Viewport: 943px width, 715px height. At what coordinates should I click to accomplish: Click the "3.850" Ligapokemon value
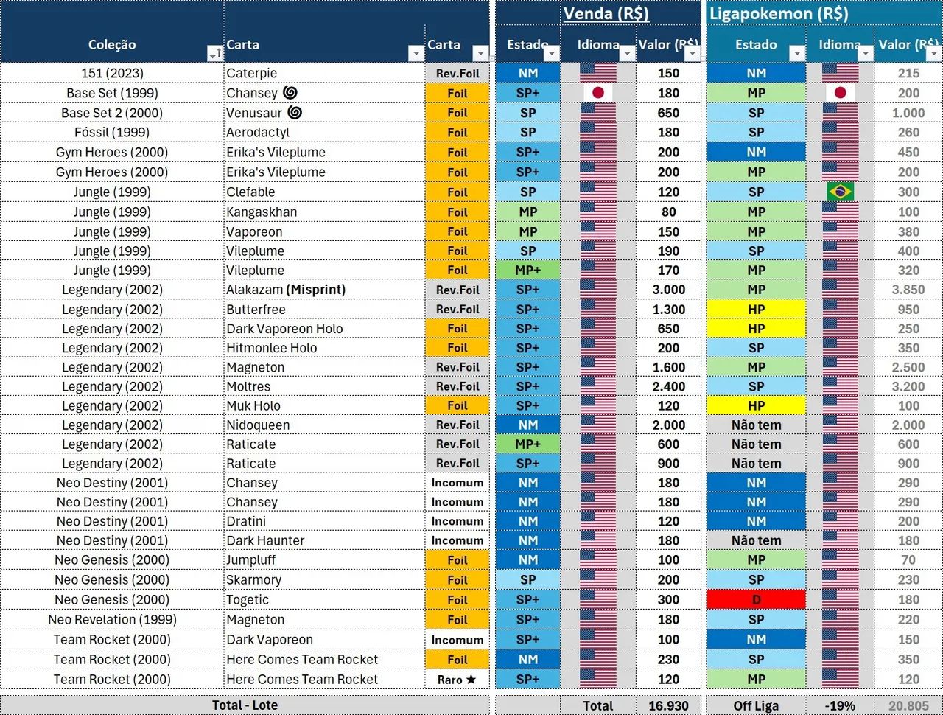point(908,290)
